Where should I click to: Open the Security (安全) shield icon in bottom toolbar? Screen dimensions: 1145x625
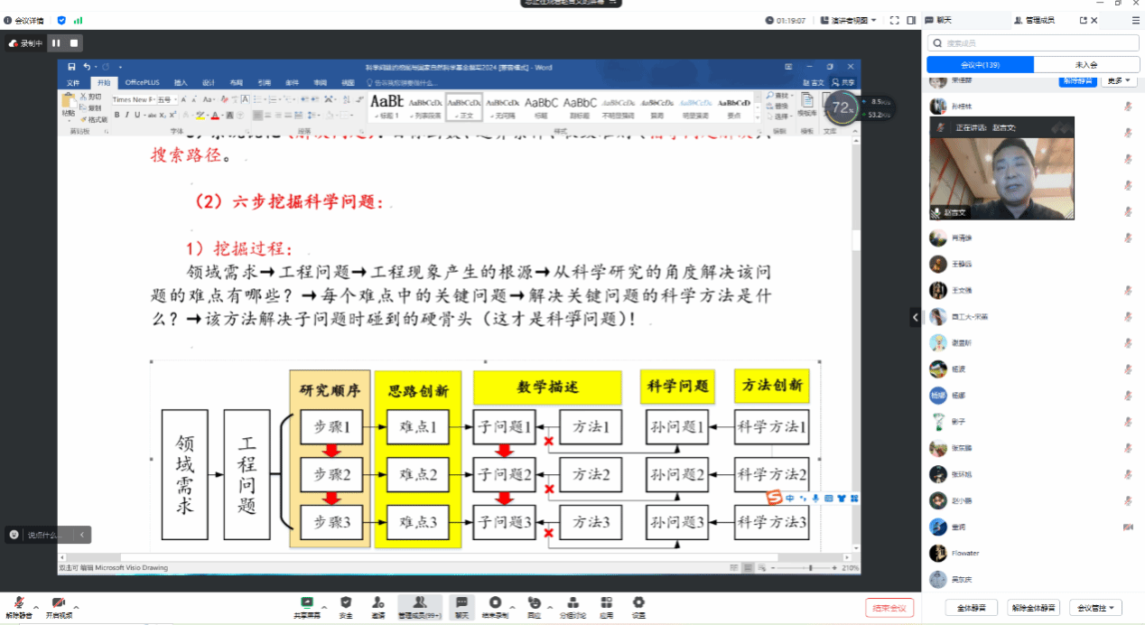point(345,603)
